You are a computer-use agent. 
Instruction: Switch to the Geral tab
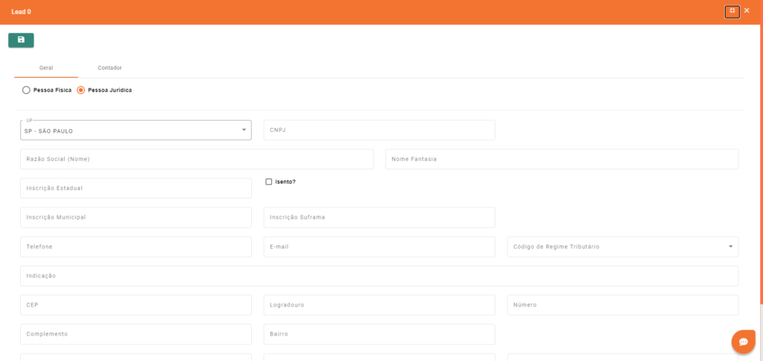[x=46, y=68]
